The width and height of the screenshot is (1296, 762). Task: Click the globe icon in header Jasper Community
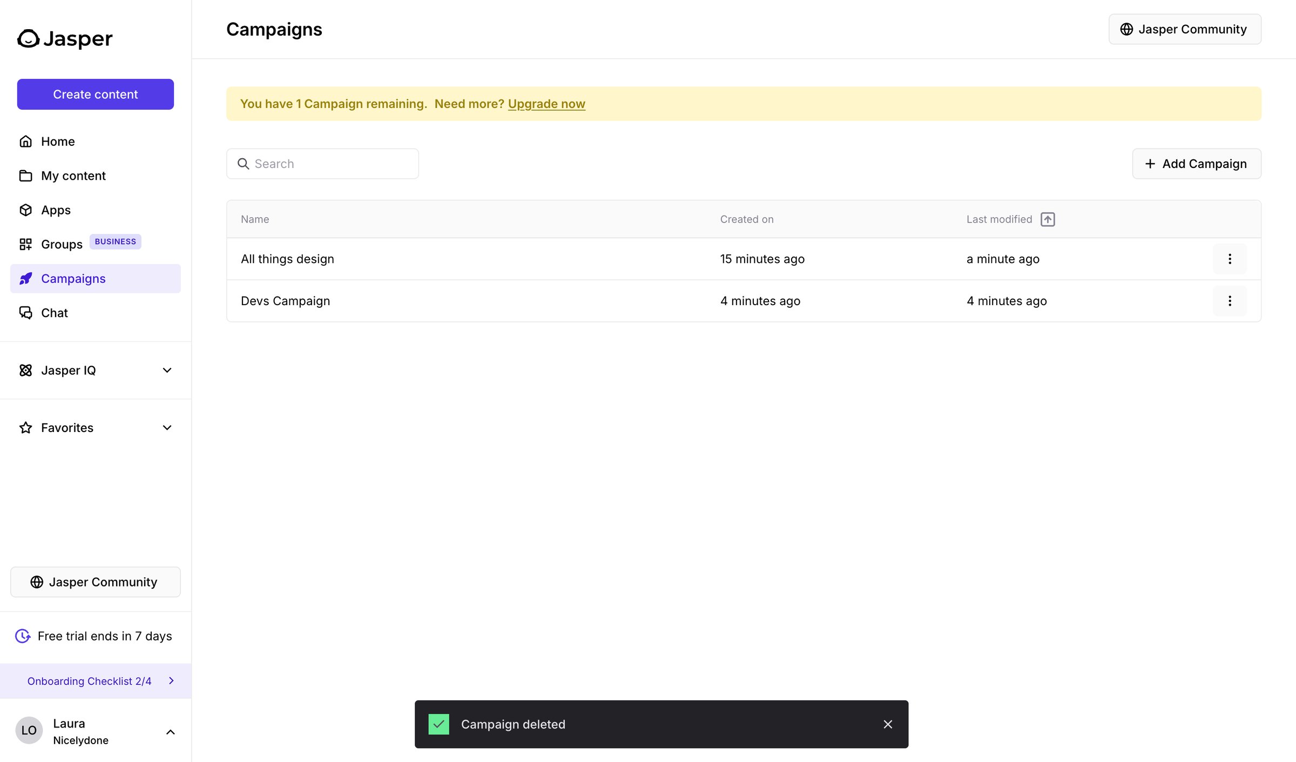point(1126,29)
